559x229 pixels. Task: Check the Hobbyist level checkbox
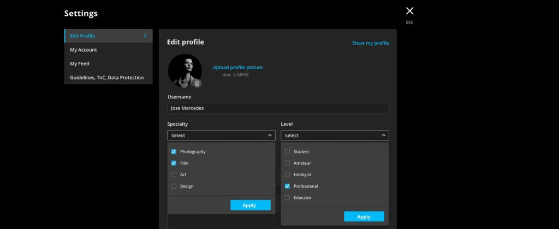point(287,175)
